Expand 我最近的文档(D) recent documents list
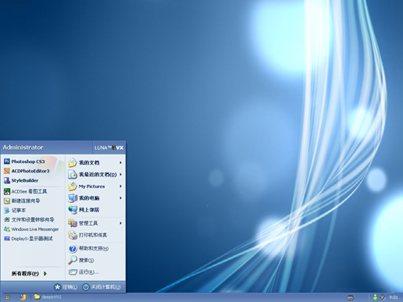 [95, 174]
